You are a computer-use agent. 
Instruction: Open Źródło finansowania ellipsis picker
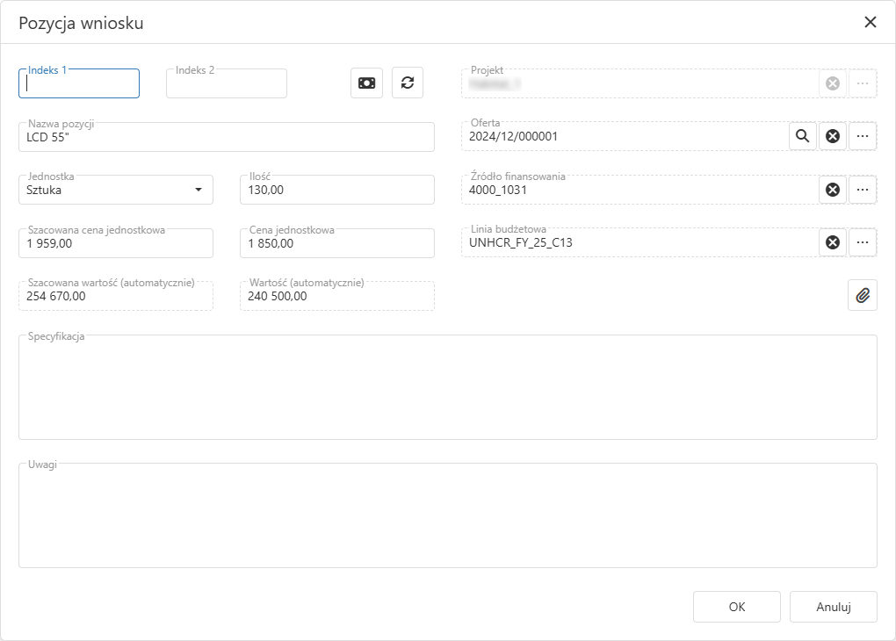[863, 190]
